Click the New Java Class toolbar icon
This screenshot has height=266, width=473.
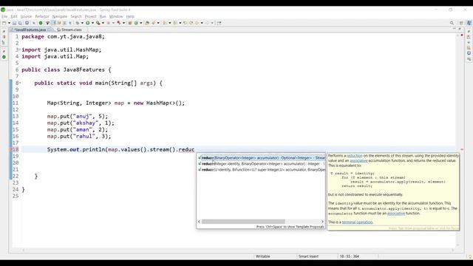pos(136,23)
